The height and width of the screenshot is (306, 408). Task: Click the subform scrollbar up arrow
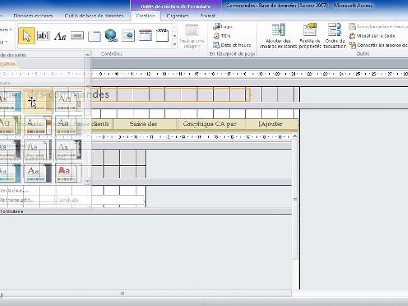(295, 136)
